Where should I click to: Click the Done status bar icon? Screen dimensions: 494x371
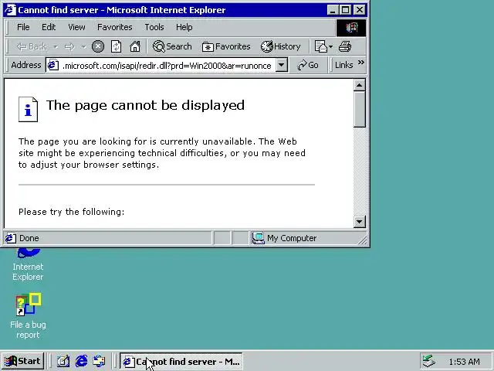coord(10,238)
